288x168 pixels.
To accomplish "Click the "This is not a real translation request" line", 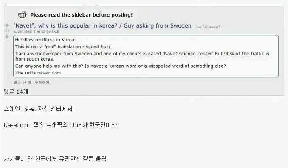I will [62, 47].
